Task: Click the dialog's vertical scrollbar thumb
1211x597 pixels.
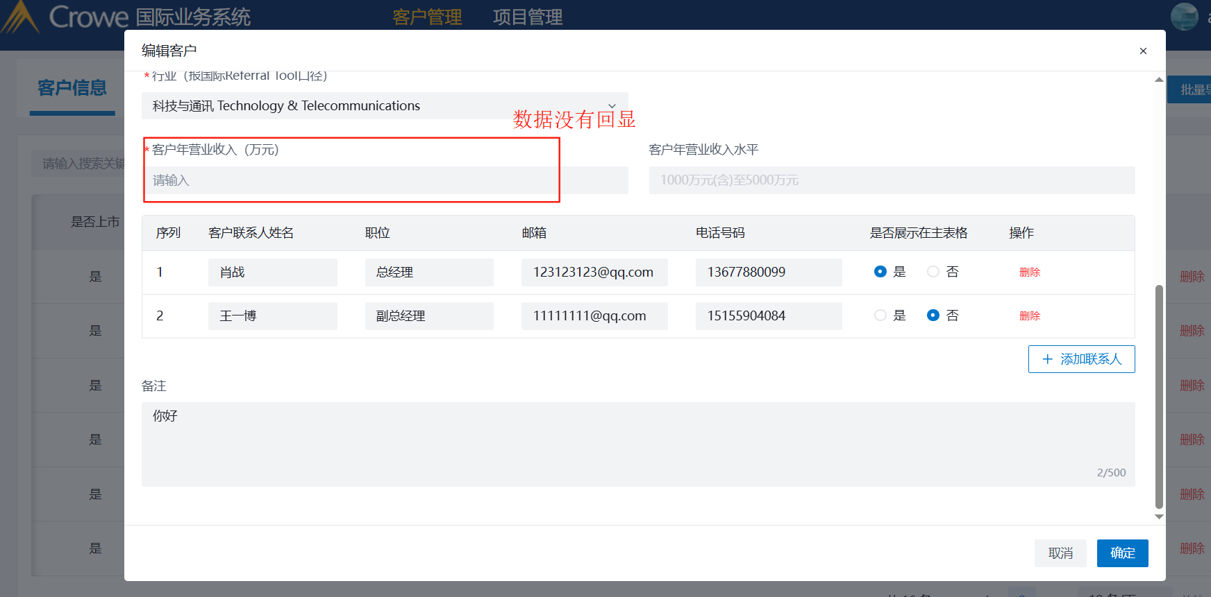Action: pos(1159,397)
